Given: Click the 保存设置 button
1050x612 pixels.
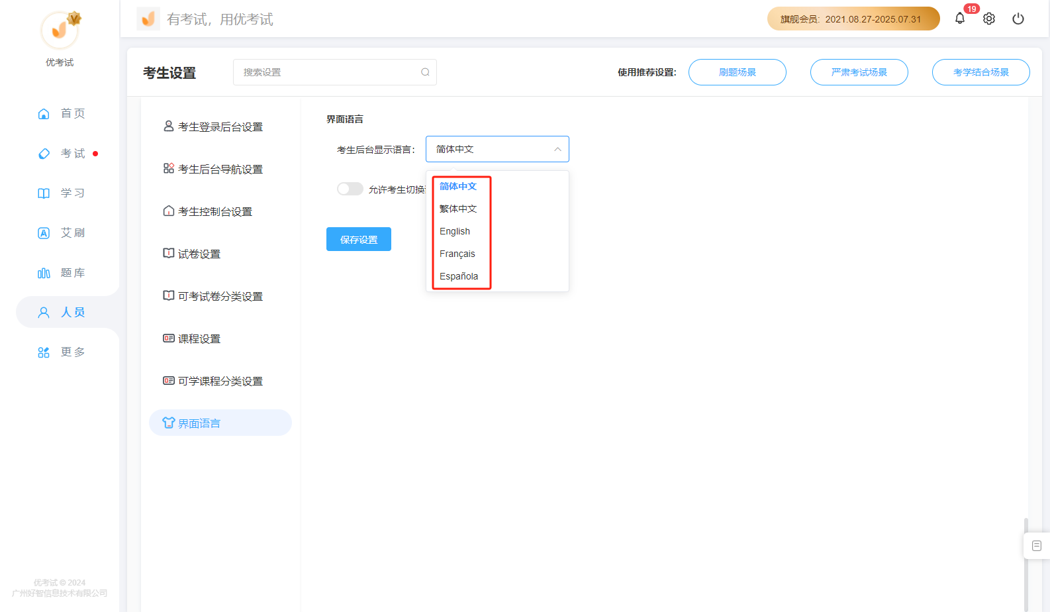Looking at the screenshot, I should point(359,239).
